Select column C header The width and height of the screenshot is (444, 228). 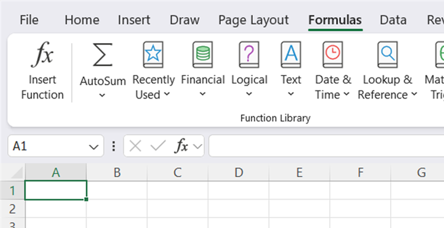pyautogui.click(x=178, y=172)
